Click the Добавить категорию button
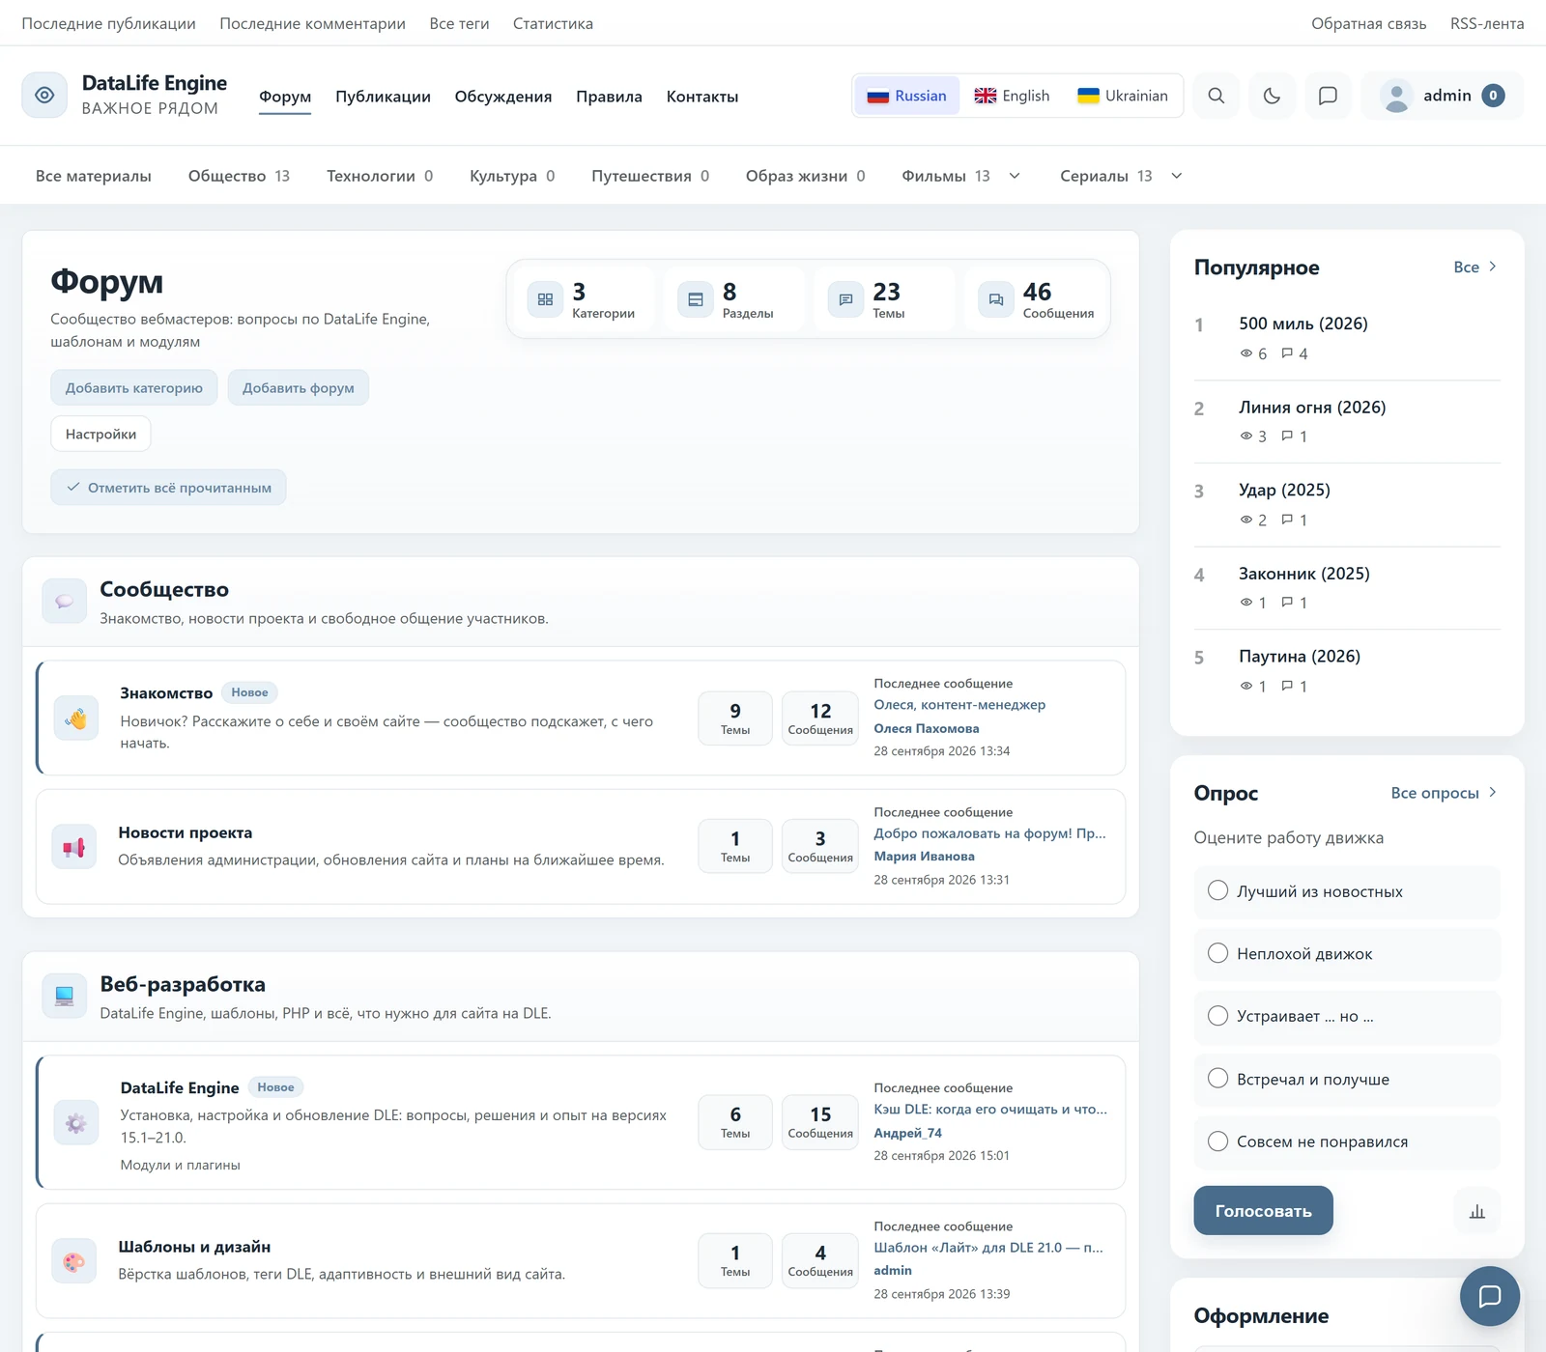 pyautogui.click(x=134, y=387)
